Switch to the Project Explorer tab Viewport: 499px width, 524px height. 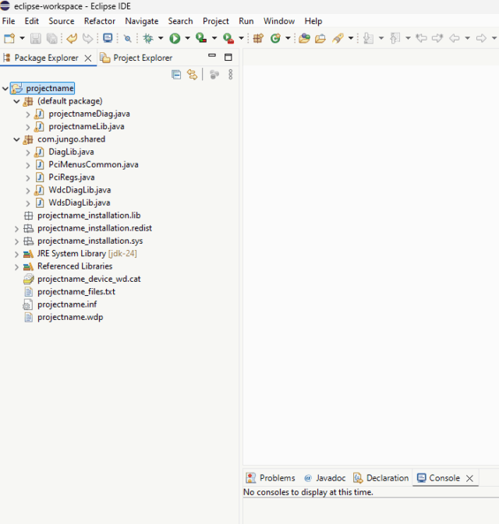(142, 58)
